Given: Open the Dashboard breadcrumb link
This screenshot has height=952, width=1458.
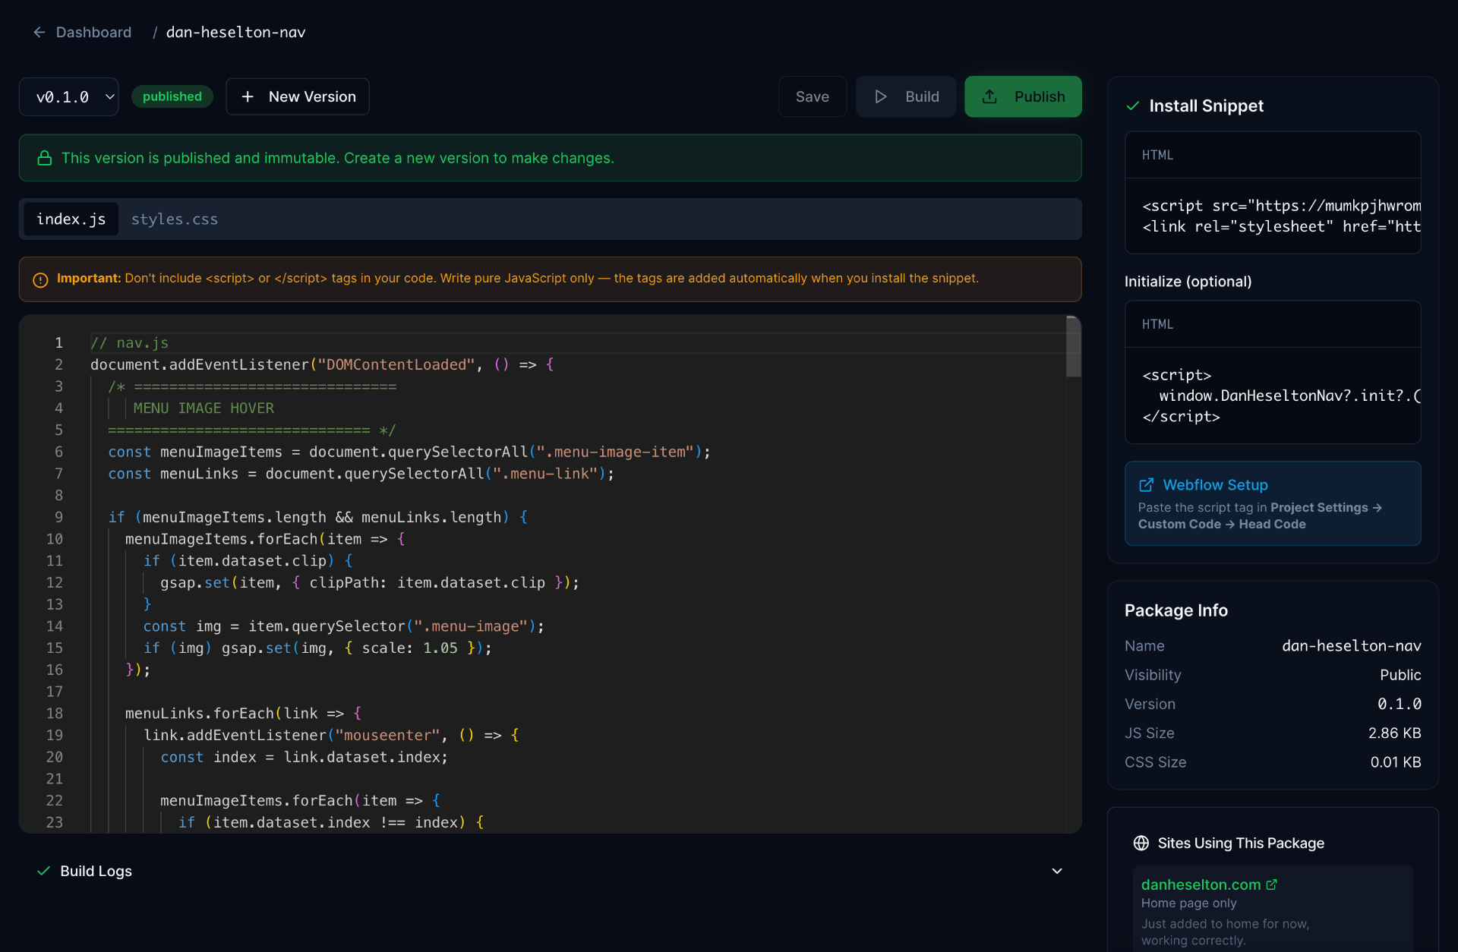Looking at the screenshot, I should (x=93, y=33).
